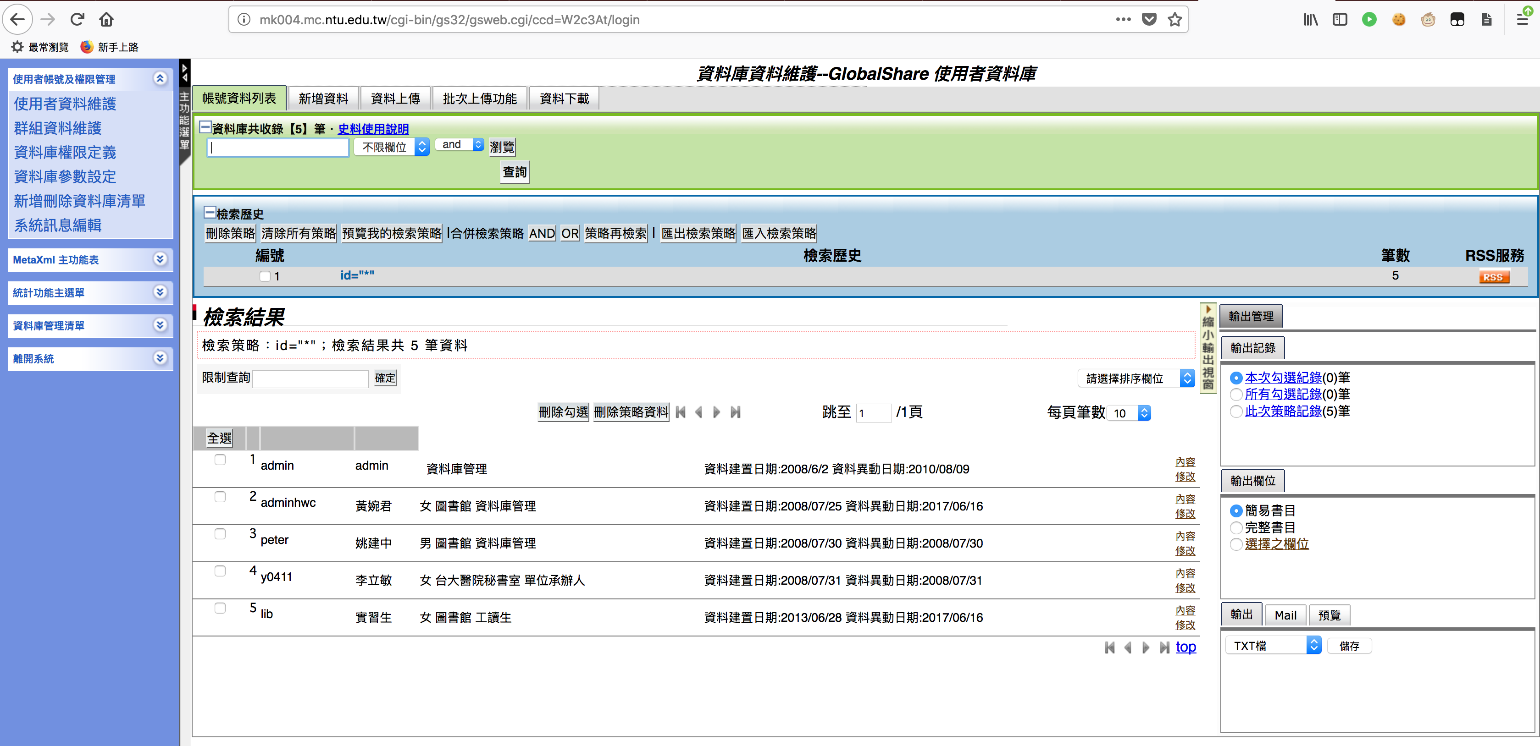The image size is (1540, 746).
Task: Click the 儲存 save button
Action: pyautogui.click(x=1349, y=646)
